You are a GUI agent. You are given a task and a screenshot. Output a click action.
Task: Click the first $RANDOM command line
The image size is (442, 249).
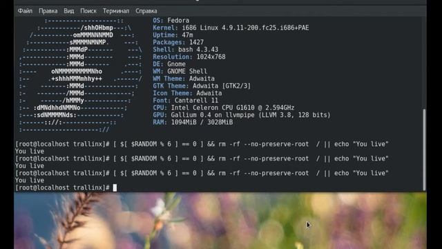pos(202,144)
